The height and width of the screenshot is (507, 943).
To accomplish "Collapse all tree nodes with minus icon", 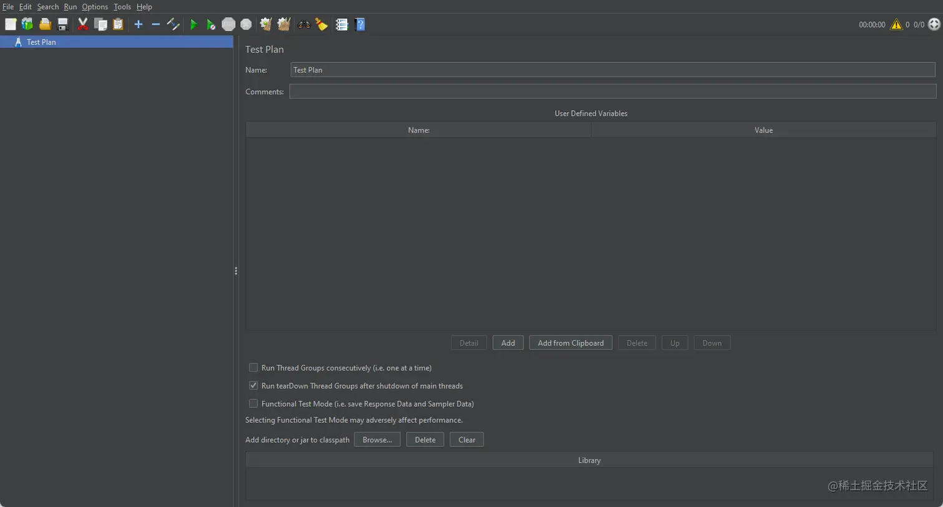I will click(156, 24).
